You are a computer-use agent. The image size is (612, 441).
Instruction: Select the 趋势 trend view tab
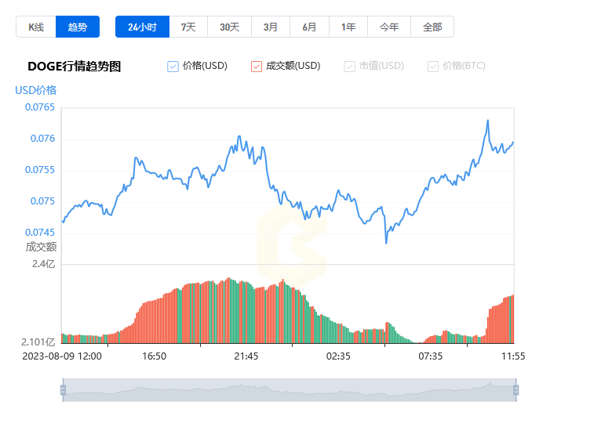(78, 27)
